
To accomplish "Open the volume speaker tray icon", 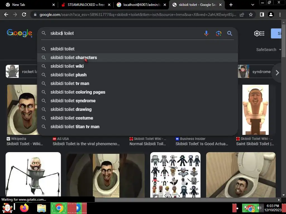I will [x=259, y=208].
